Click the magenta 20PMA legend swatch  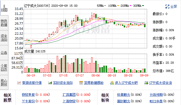131,5
